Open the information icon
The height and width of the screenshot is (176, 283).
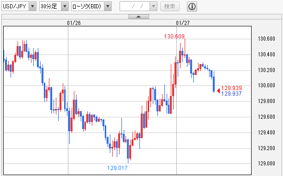pos(192,6)
